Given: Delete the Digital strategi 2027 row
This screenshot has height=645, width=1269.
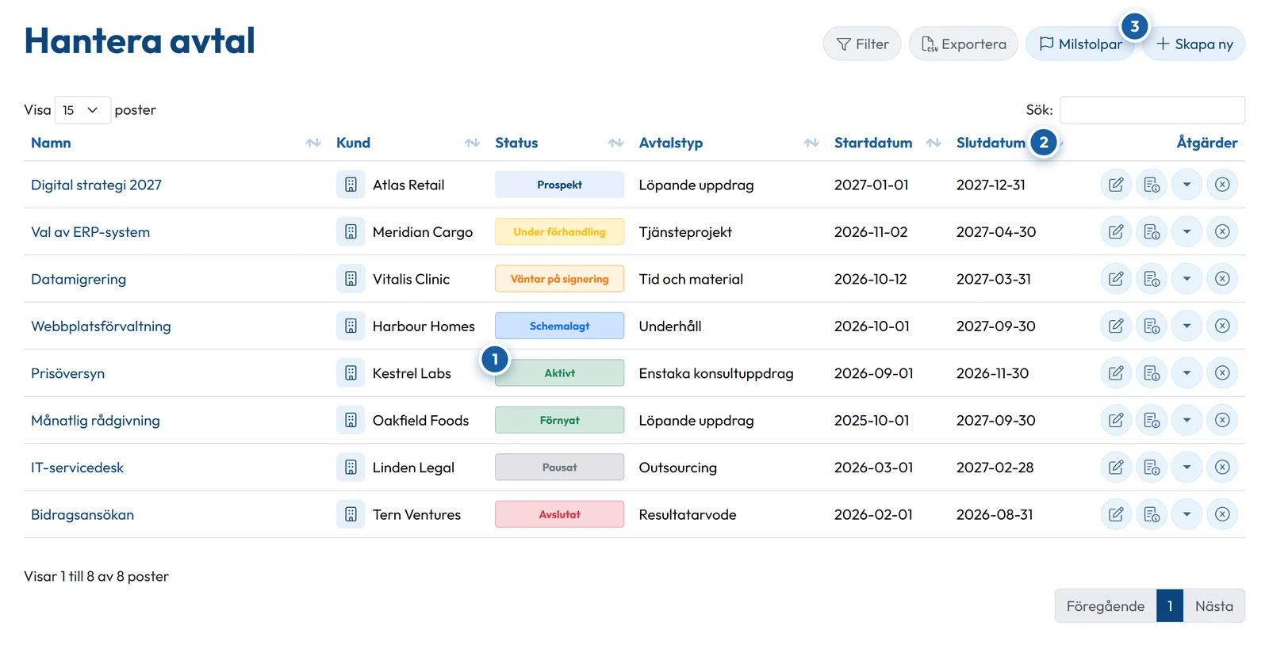Looking at the screenshot, I should click(x=1222, y=185).
